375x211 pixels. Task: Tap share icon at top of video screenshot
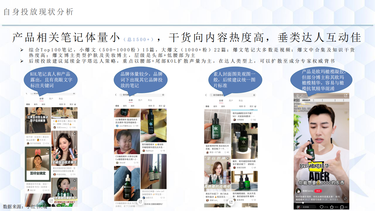point(346,96)
